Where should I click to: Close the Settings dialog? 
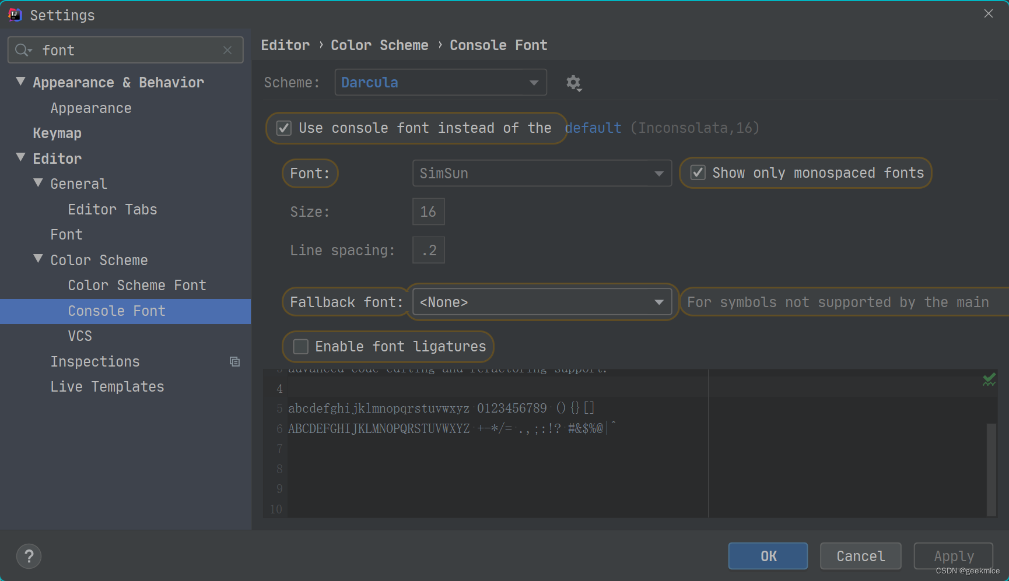[989, 13]
